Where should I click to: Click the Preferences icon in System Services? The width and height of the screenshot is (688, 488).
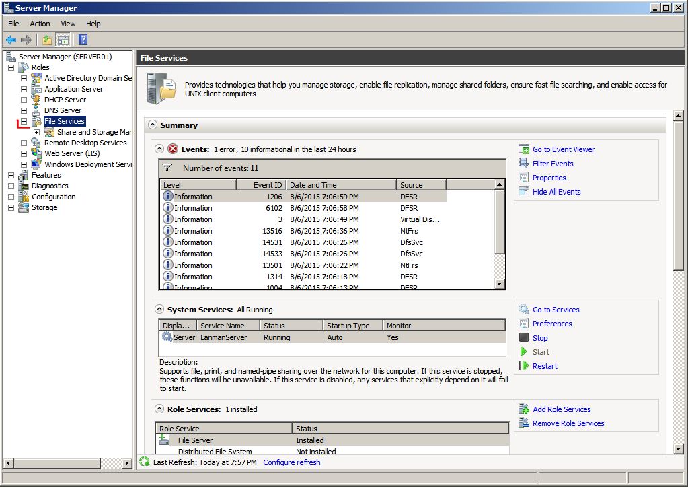pos(524,323)
